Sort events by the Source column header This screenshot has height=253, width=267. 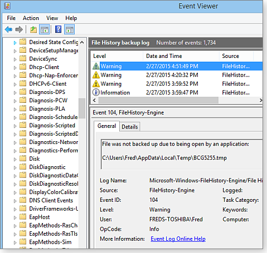236,56
